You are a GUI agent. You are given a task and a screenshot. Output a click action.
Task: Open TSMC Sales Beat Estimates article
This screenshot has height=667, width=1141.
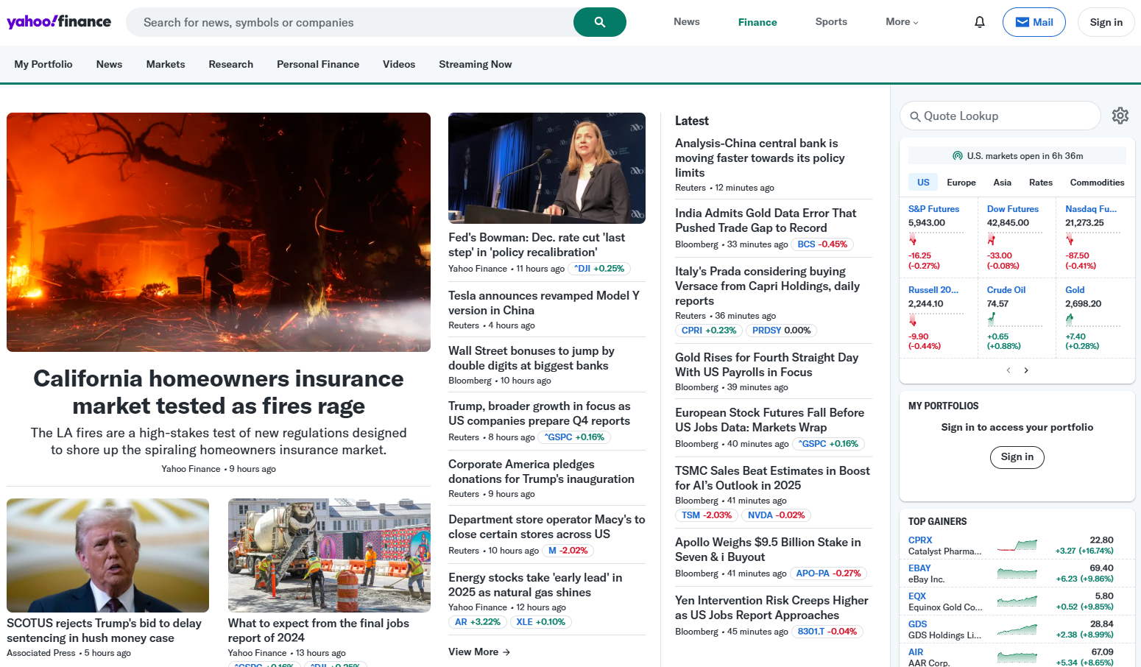point(772,478)
